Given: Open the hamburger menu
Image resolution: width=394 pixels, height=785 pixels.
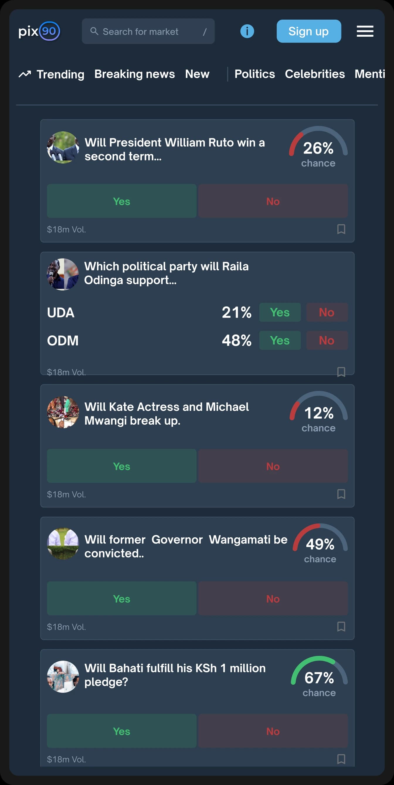Looking at the screenshot, I should (x=365, y=31).
